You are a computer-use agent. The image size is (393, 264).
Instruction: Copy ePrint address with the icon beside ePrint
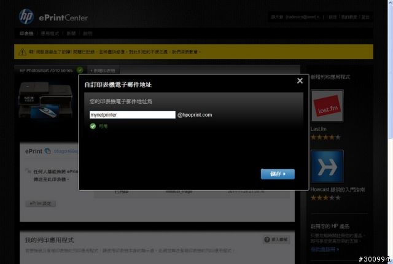[47, 151]
